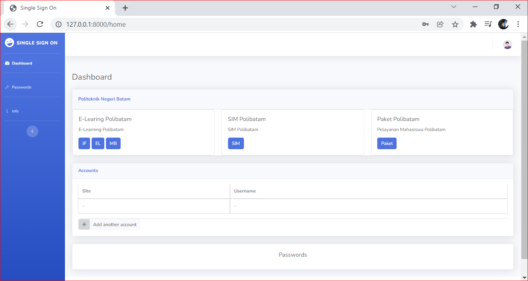Open the Passwords sidebar item
The image size is (528, 281).
32,87
